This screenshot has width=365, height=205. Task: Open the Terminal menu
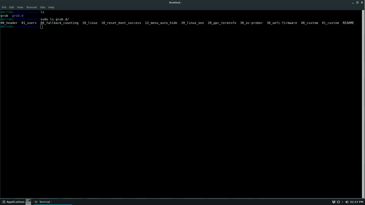pos(31,7)
